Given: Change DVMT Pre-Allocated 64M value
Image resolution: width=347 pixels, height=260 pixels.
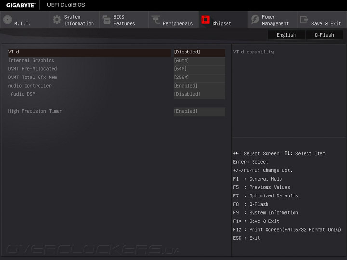Looking at the screenshot, I should pyautogui.click(x=199, y=69).
